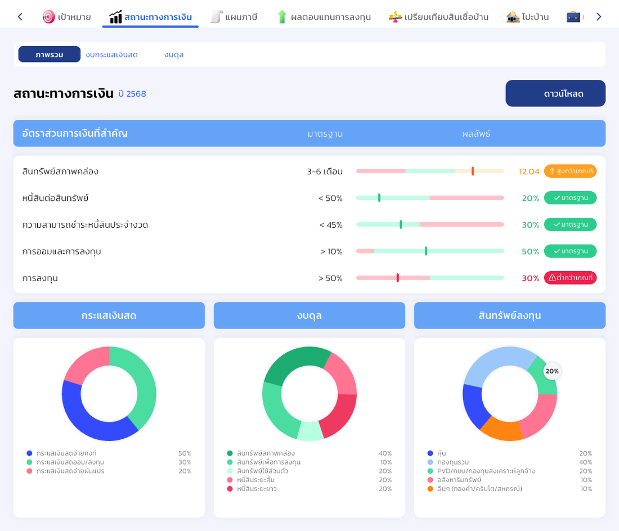Show more tabs with right chevron
The width and height of the screenshot is (619, 531).
(x=599, y=16)
